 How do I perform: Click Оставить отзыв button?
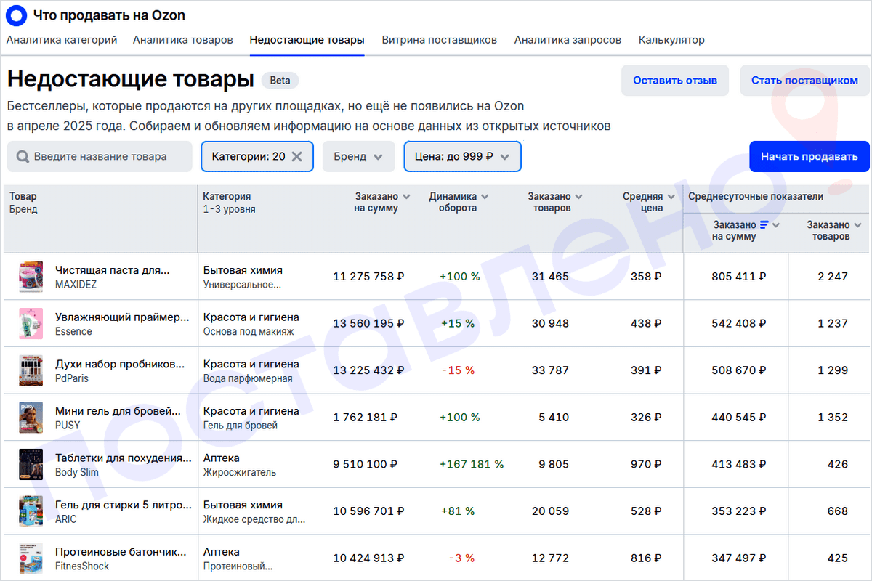(675, 81)
